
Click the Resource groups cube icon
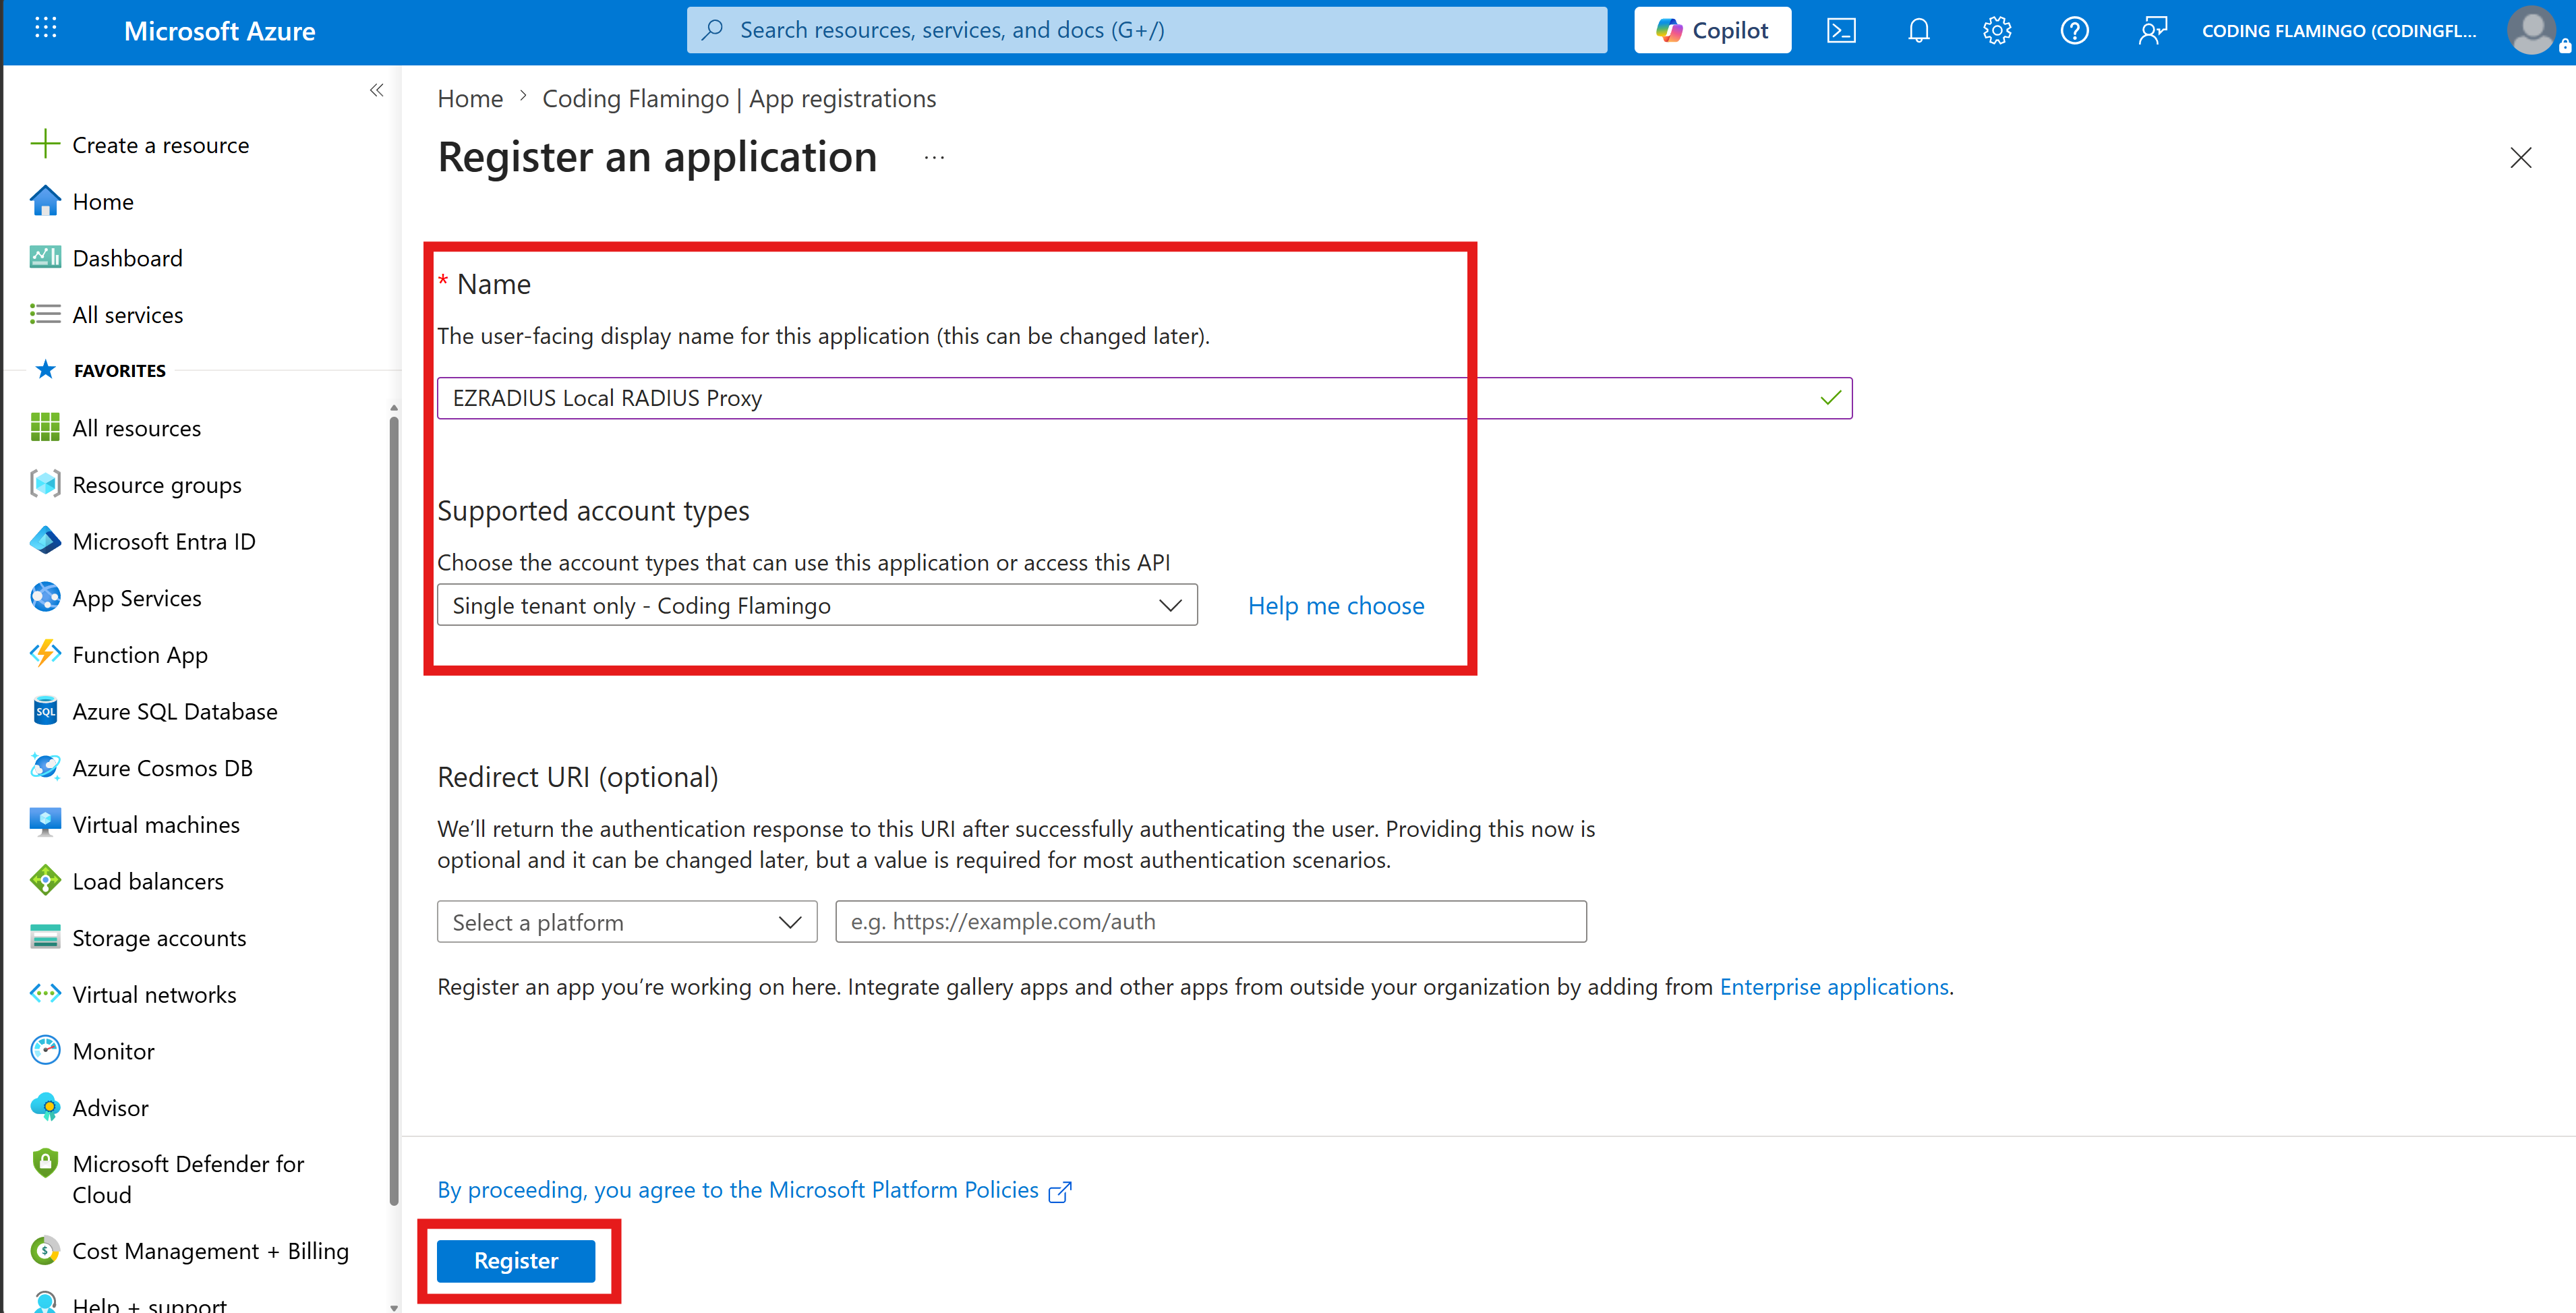coord(45,484)
